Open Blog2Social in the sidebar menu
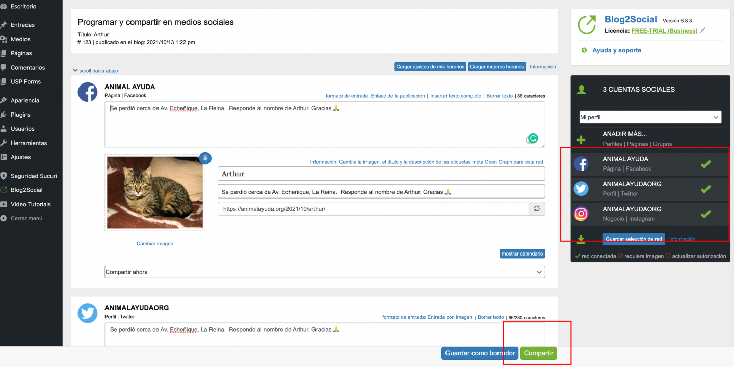The width and height of the screenshot is (734, 367). pyautogui.click(x=27, y=190)
